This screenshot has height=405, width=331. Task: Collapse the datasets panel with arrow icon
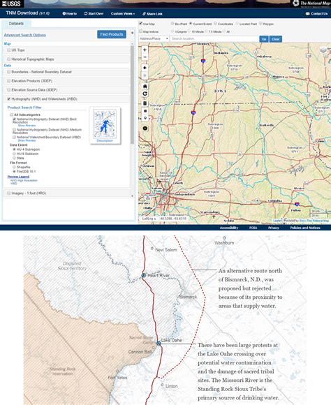tap(132, 33)
